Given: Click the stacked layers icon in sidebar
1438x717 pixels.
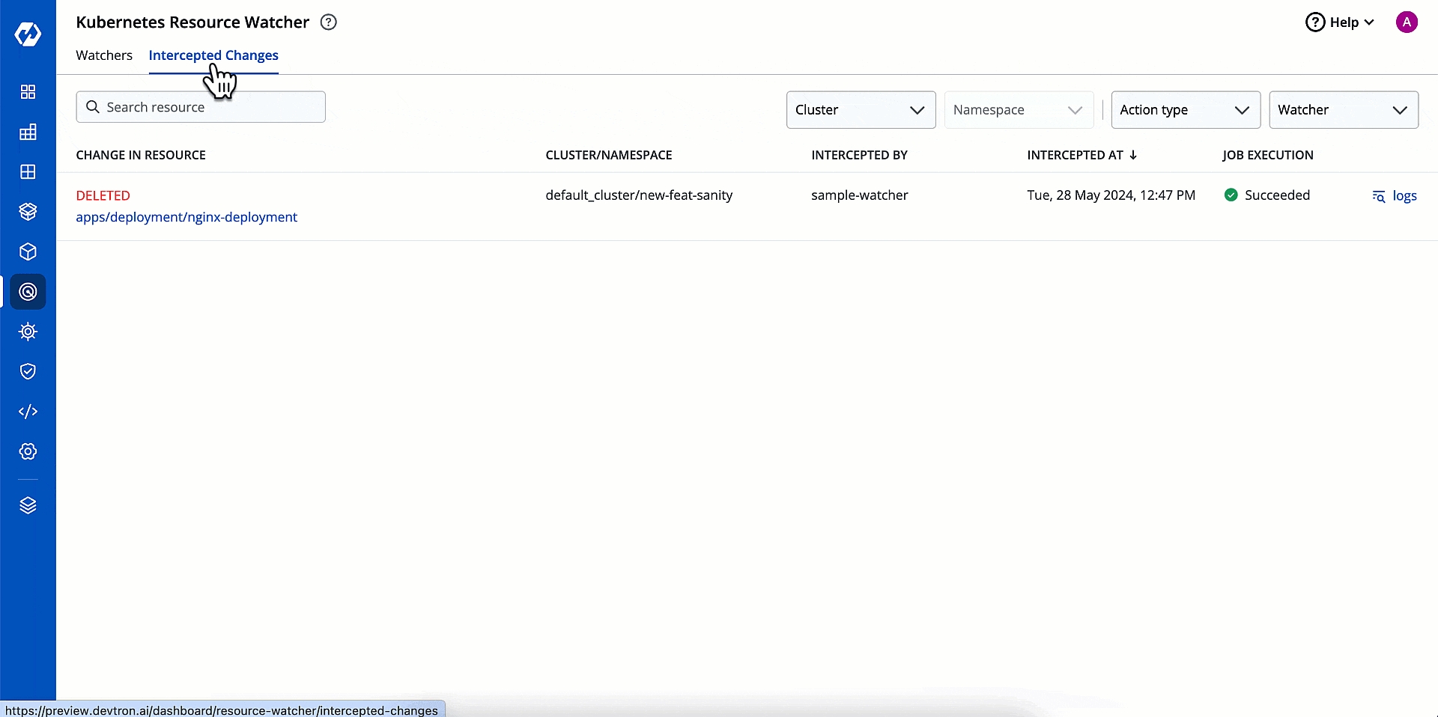Looking at the screenshot, I should [28, 506].
